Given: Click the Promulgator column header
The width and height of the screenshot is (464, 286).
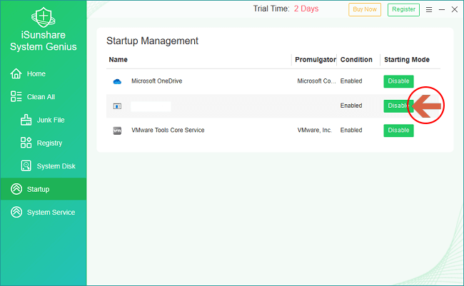Looking at the screenshot, I should pos(315,60).
